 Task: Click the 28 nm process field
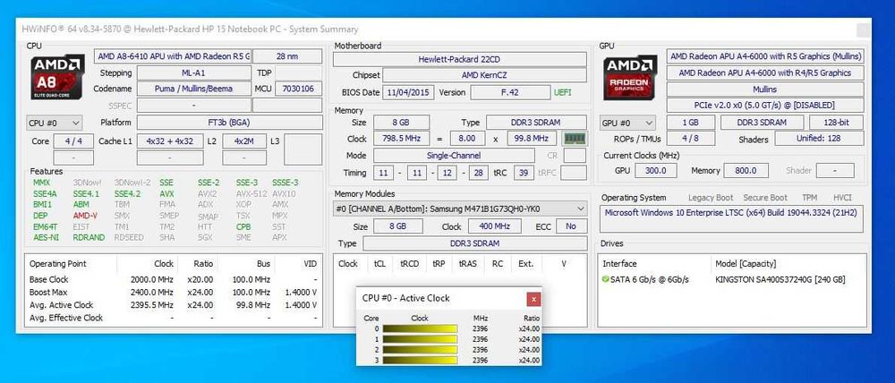pos(287,56)
